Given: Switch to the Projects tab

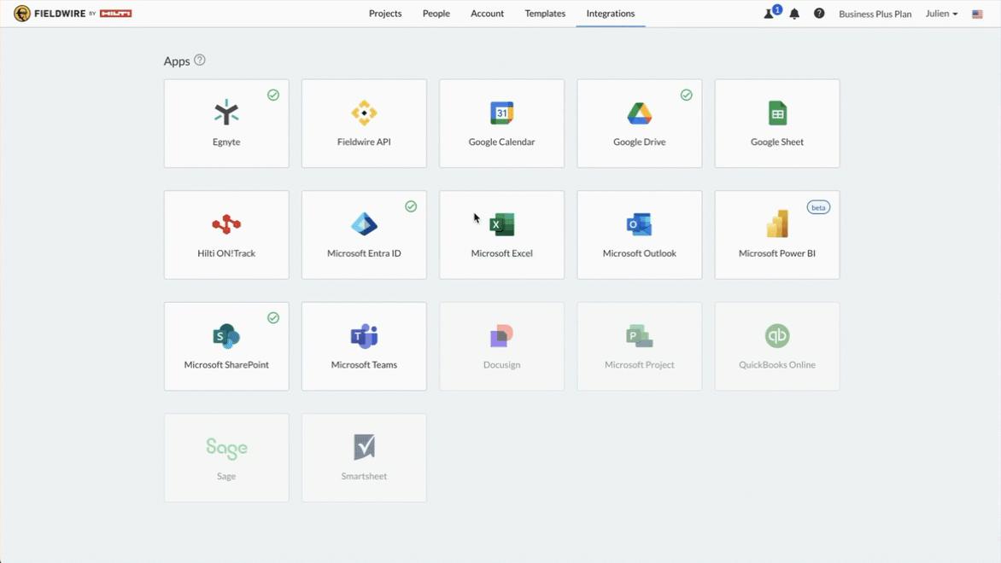Looking at the screenshot, I should click(385, 14).
